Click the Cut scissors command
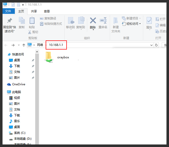Image resolution: width=169 pixels, height=147 pixels. [33, 32]
